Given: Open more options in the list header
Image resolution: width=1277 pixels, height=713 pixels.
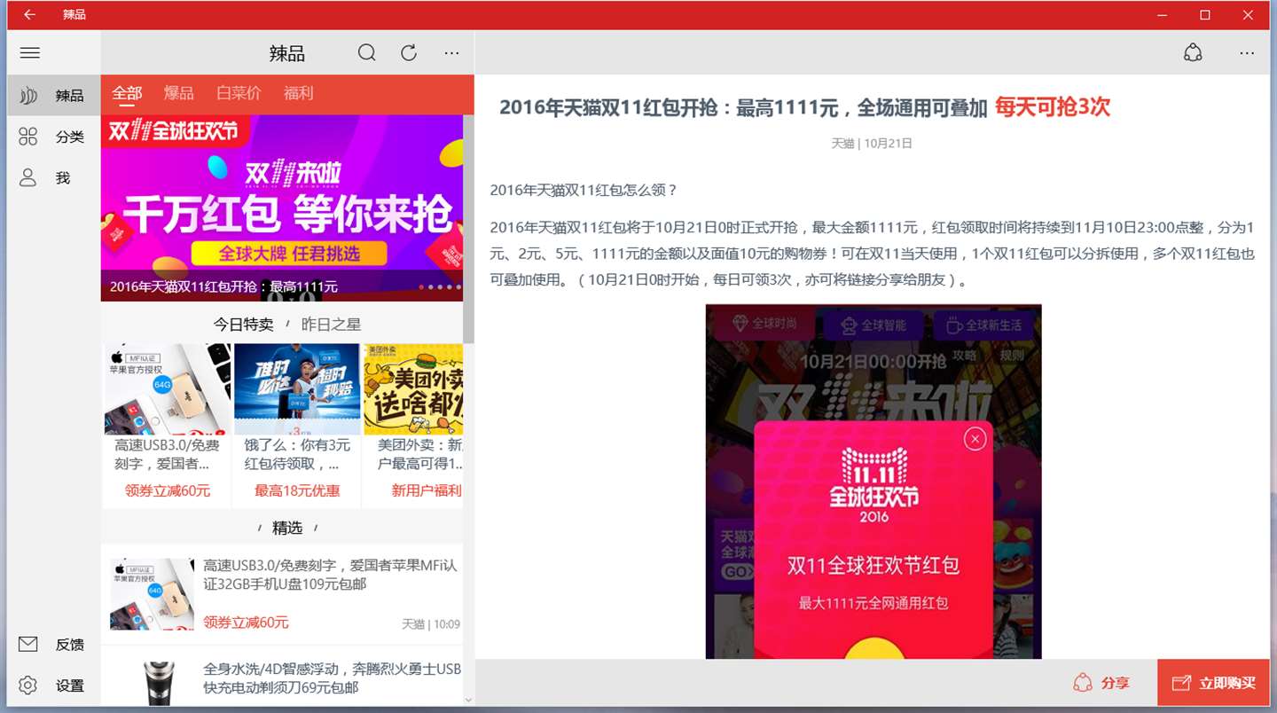Looking at the screenshot, I should 452,53.
